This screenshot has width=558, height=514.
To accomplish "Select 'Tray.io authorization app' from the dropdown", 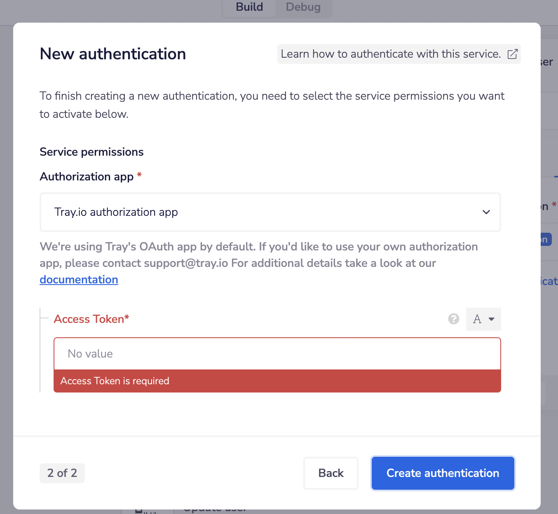I will (x=116, y=212).
